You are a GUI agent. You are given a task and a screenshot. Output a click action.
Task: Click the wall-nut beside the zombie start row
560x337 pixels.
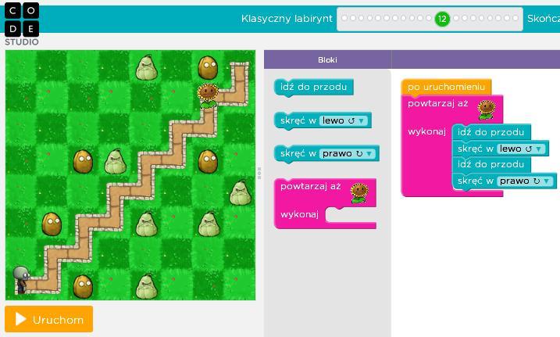point(83,286)
